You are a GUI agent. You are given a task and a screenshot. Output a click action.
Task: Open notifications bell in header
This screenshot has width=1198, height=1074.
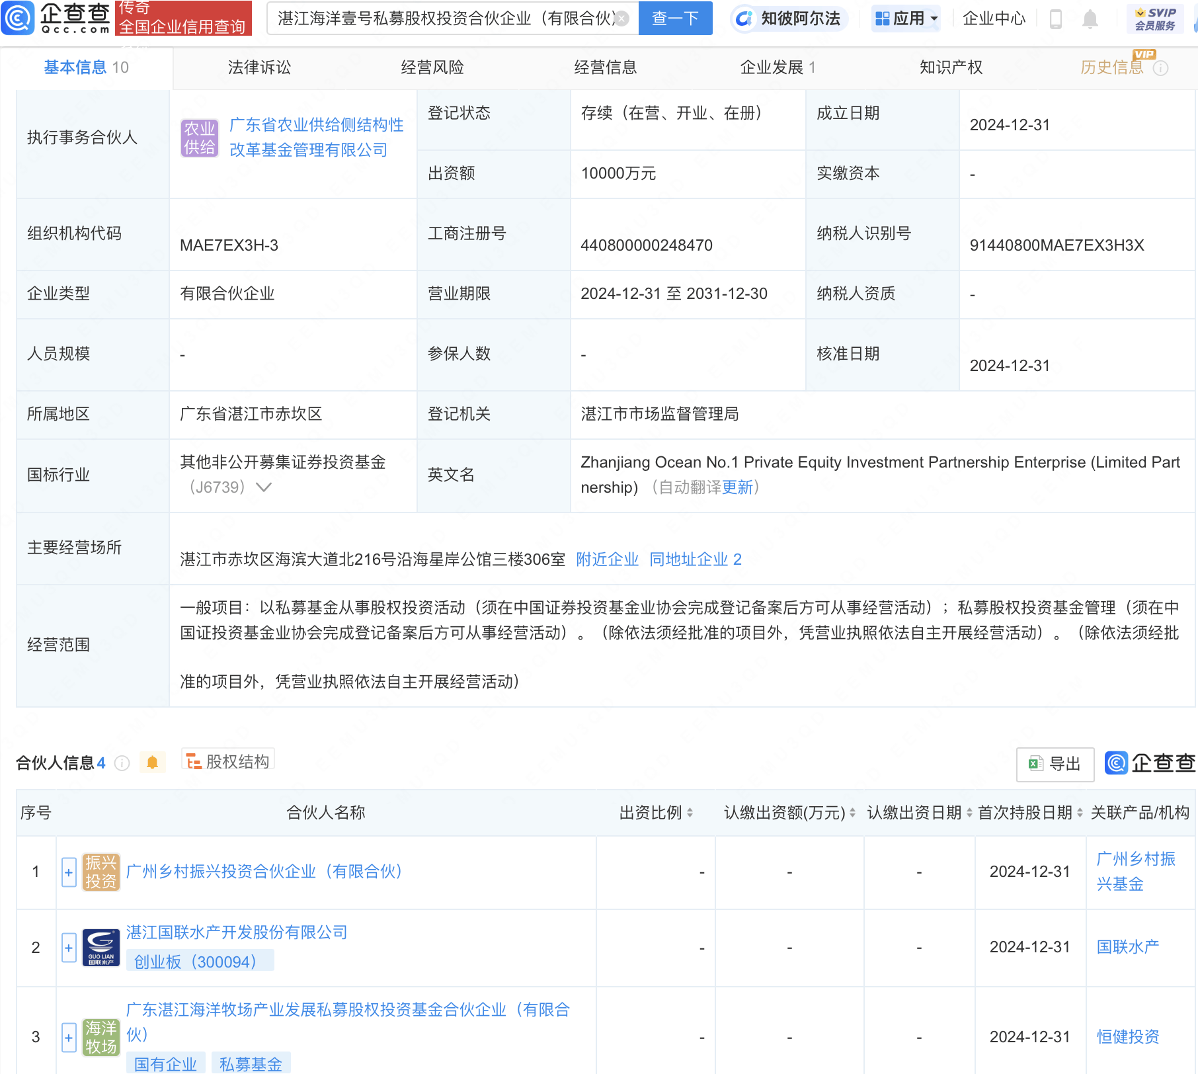[1090, 19]
